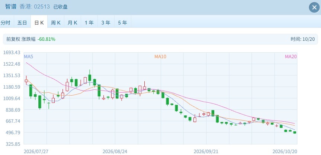Open the 月K chart tab
321x155 pixels.
[73, 23]
